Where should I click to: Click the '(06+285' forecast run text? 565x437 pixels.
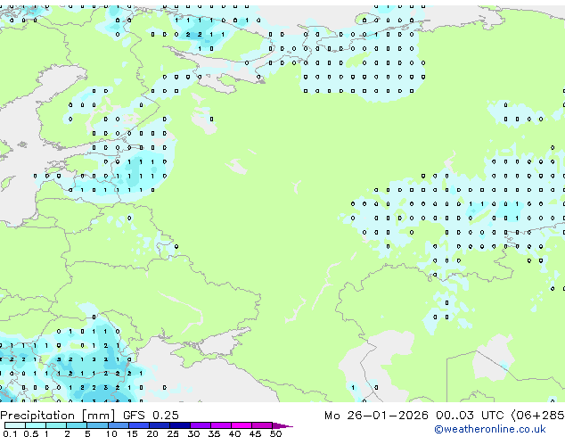[x=537, y=416]
